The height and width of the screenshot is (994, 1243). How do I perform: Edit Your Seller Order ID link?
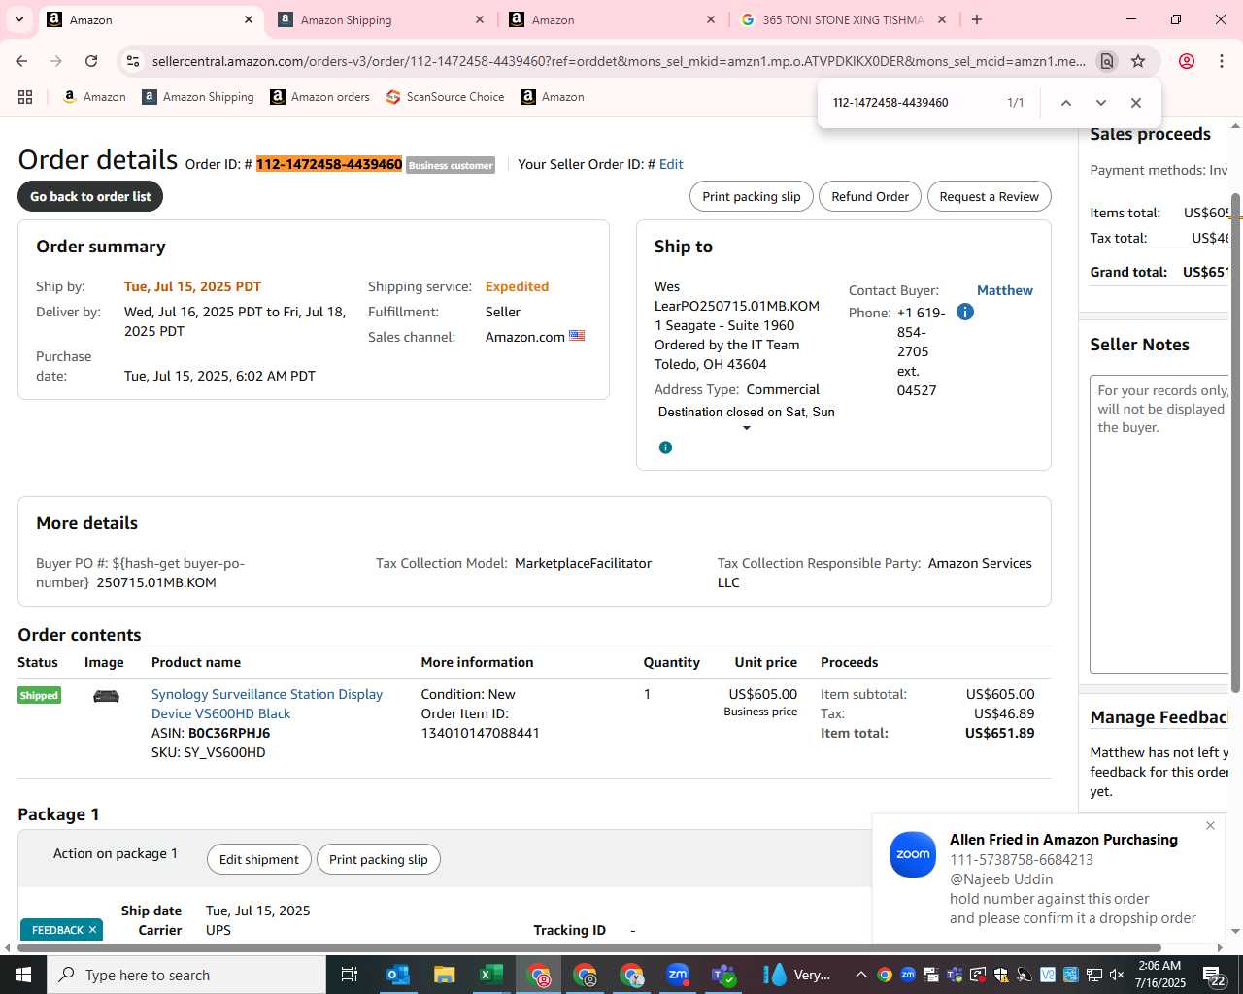tap(671, 164)
